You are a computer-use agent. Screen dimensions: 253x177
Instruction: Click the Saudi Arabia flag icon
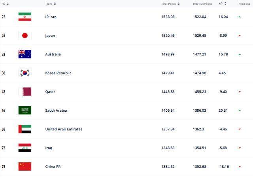[x=25, y=110]
